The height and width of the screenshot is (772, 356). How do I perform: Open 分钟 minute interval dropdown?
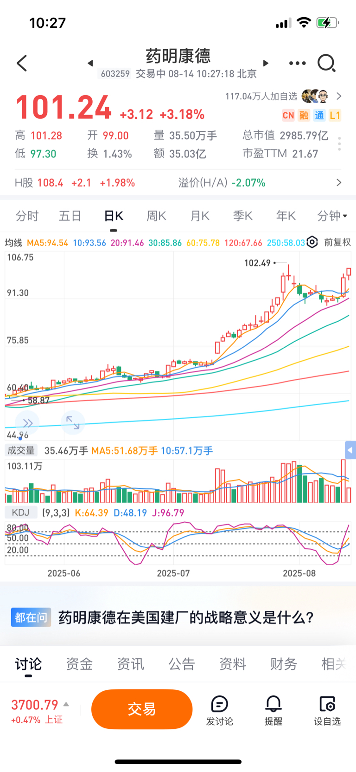[x=332, y=216]
